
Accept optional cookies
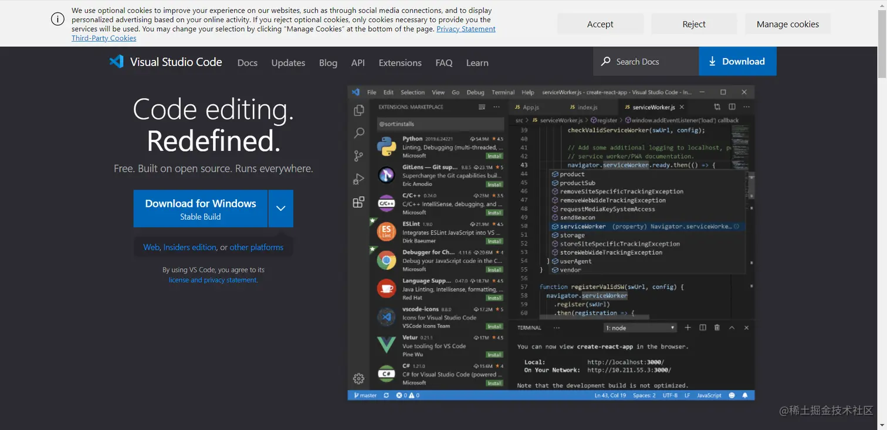600,24
